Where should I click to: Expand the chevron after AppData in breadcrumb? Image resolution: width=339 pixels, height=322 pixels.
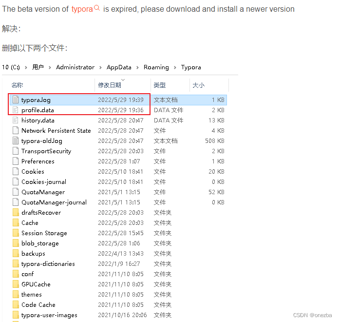click(x=137, y=67)
